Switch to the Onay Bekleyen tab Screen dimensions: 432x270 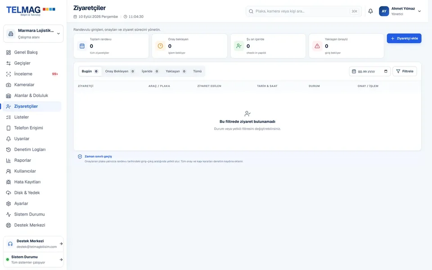[120, 72]
